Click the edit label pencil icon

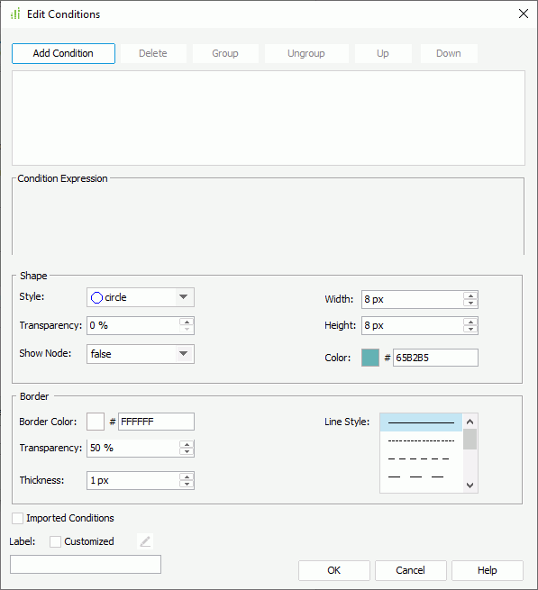pyautogui.click(x=145, y=541)
